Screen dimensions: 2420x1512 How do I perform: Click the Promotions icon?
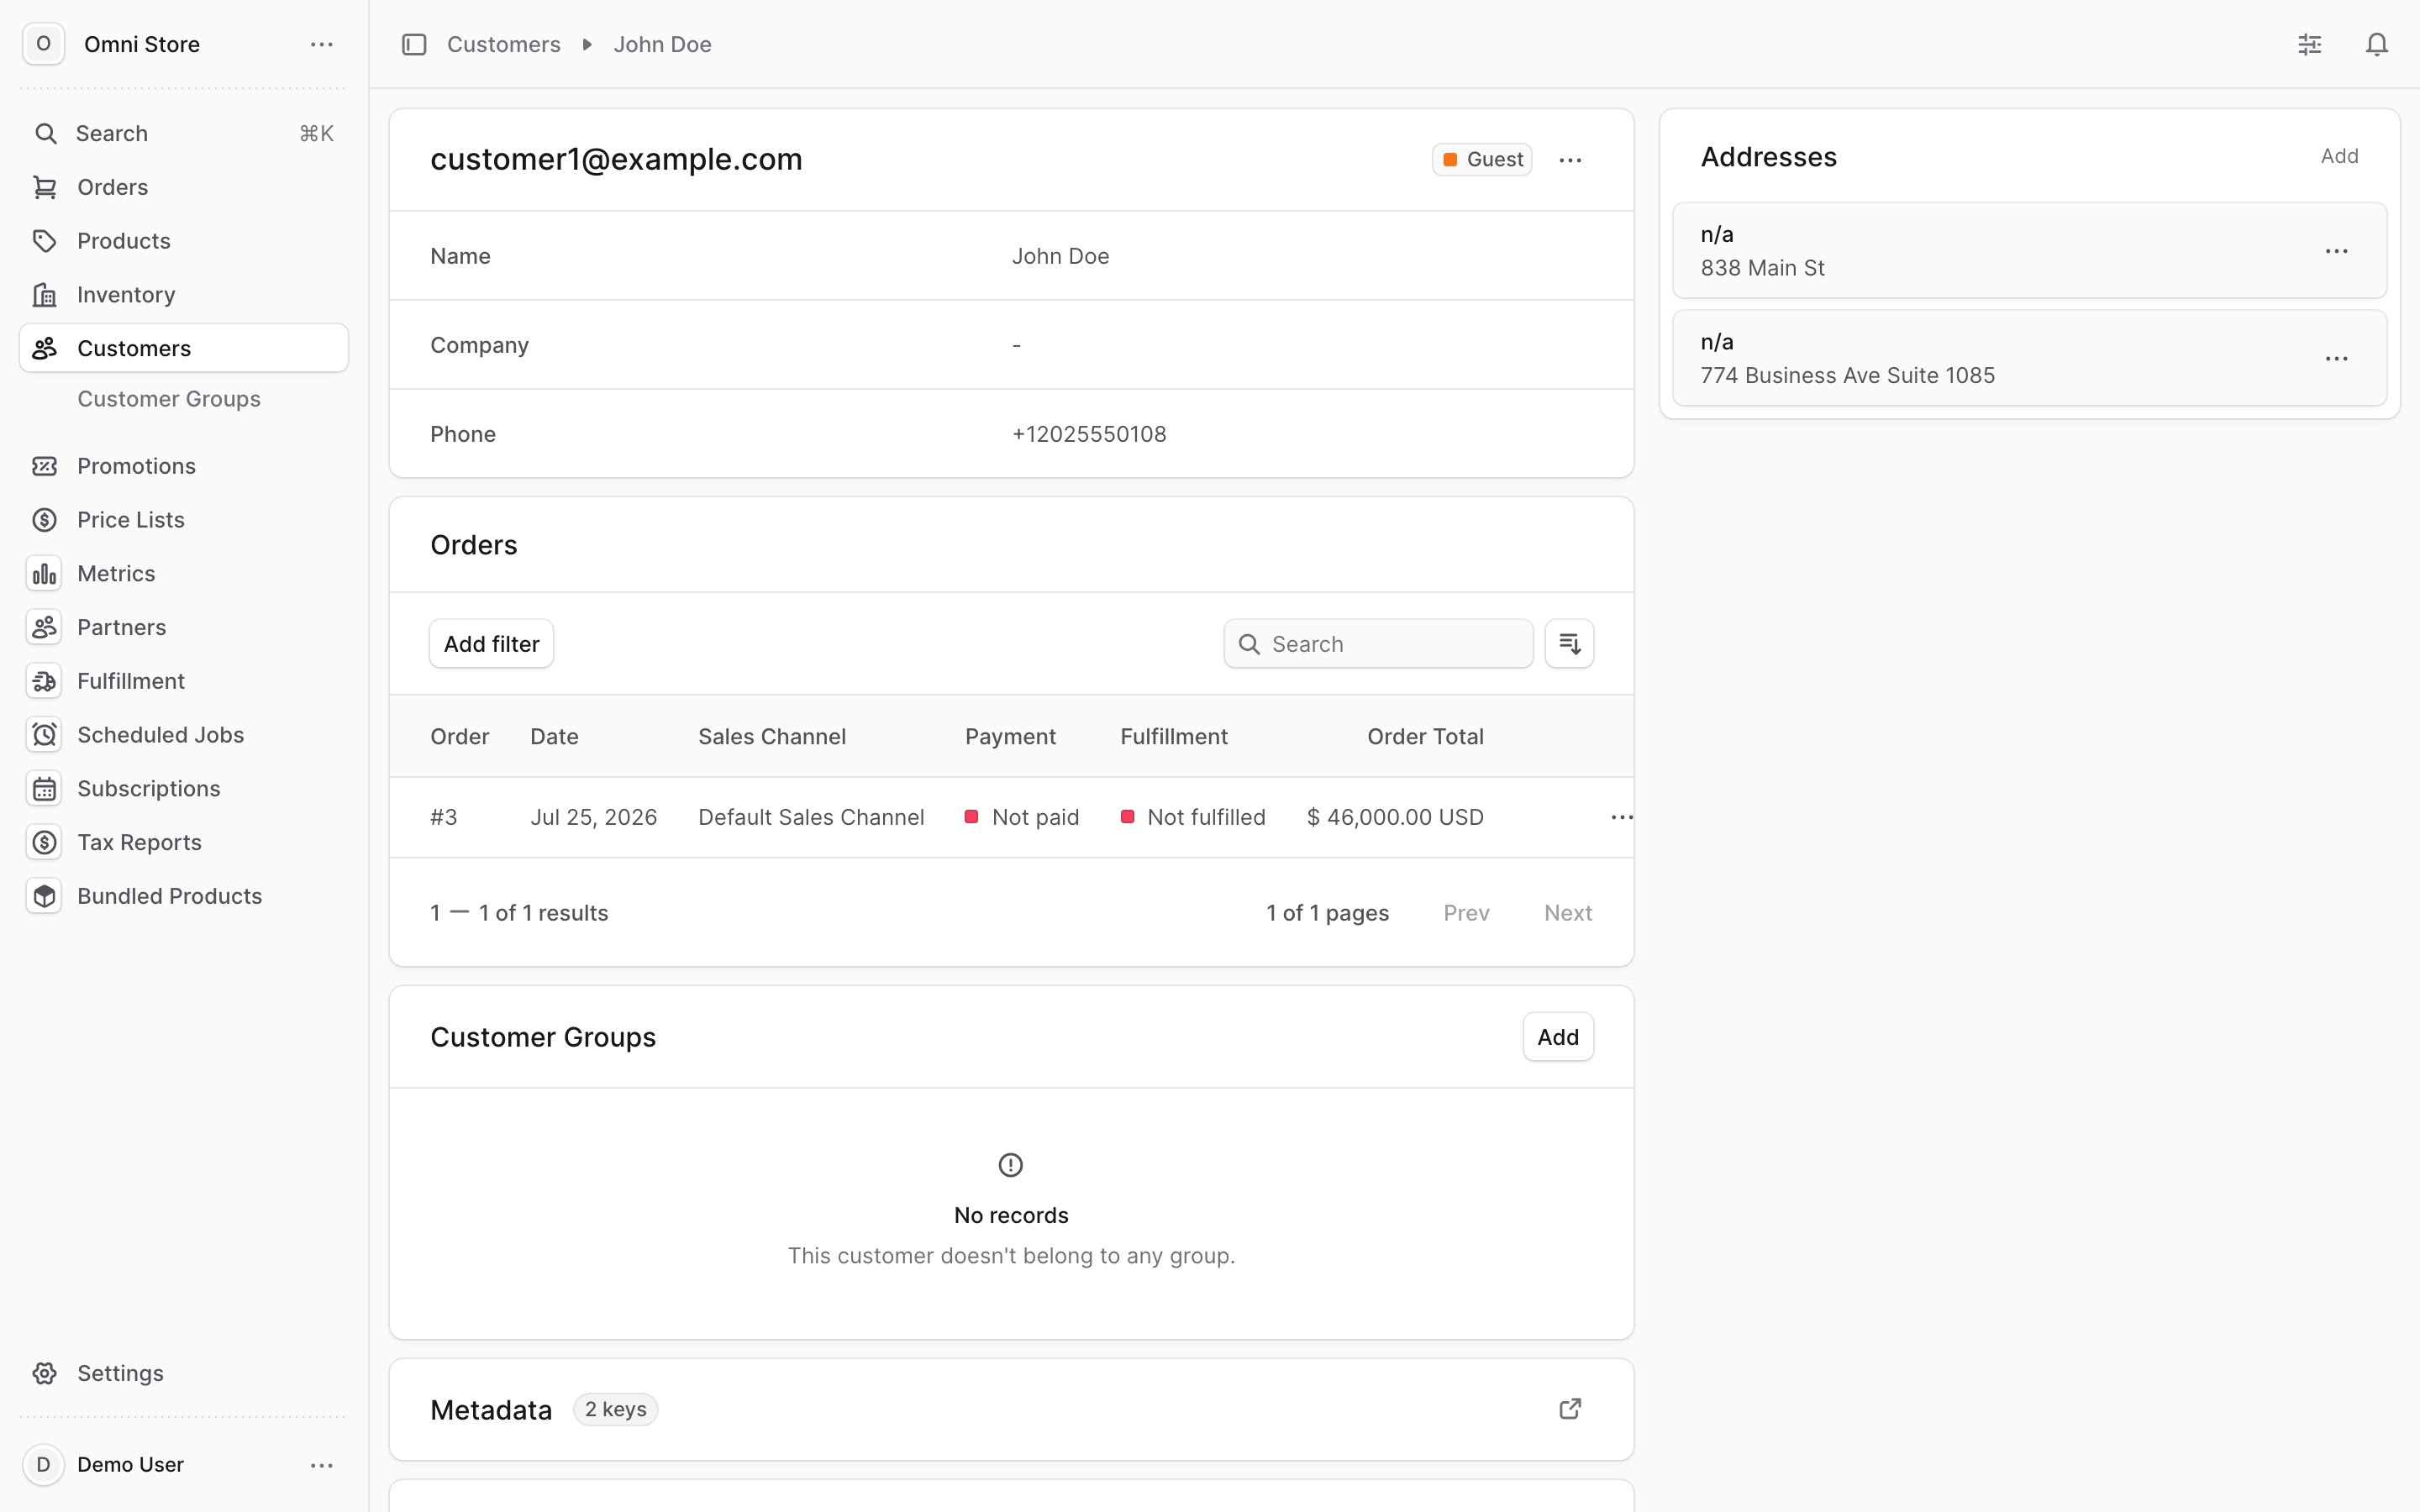pyautogui.click(x=44, y=466)
